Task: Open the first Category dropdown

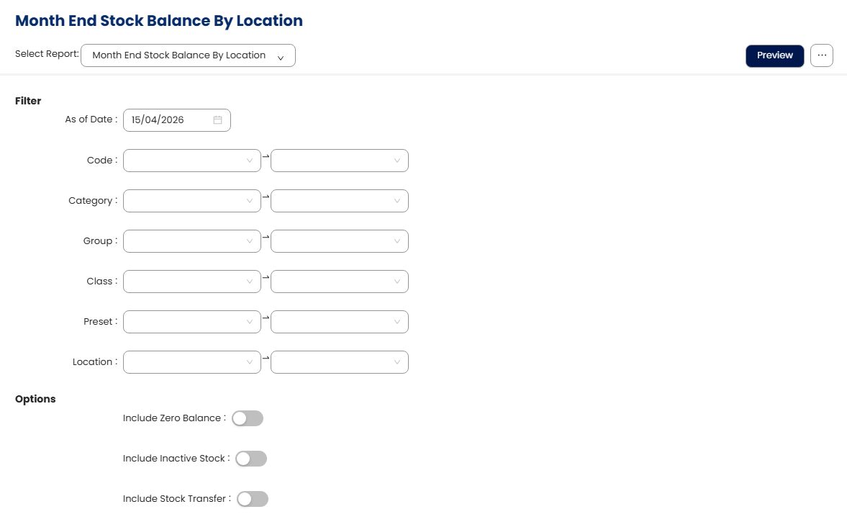Action: [x=192, y=201]
